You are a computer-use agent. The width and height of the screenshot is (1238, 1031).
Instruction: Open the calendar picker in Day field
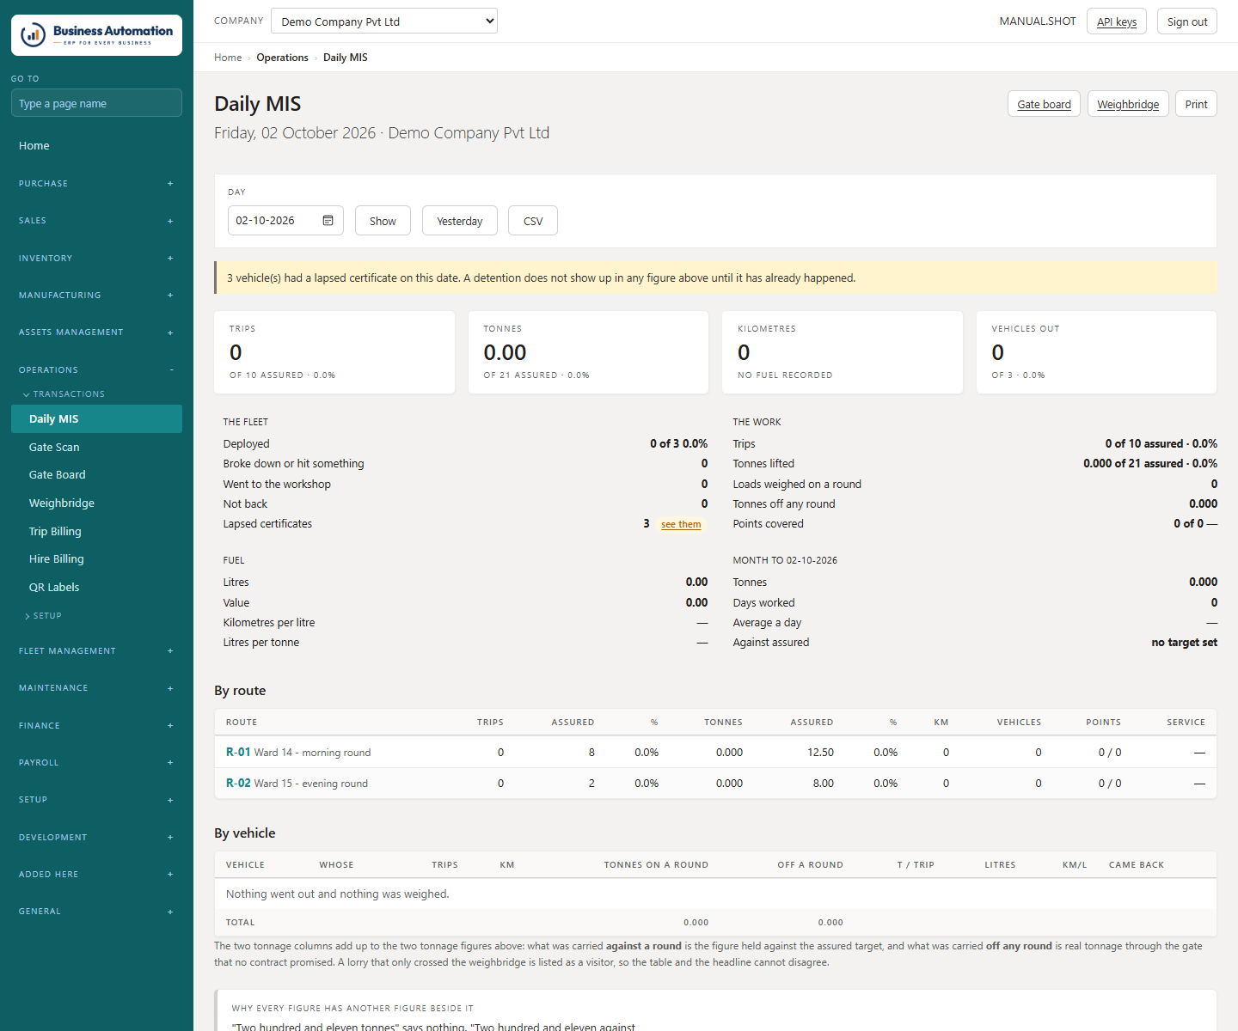(328, 221)
